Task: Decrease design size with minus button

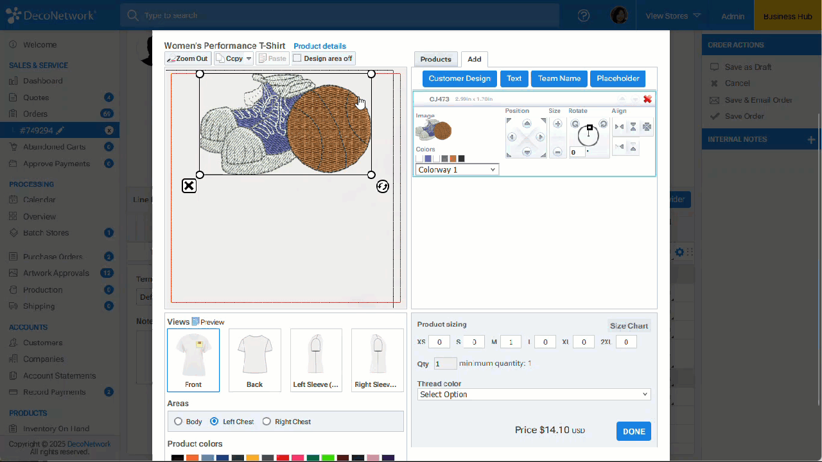Action: click(557, 152)
